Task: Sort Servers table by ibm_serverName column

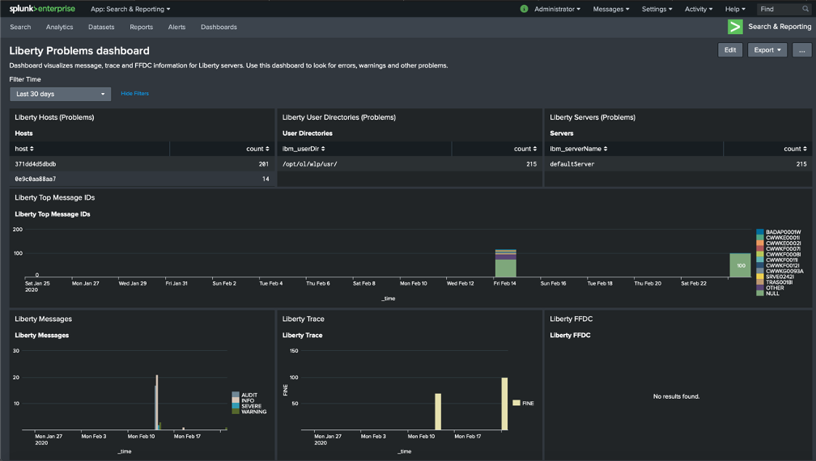Action: point(577,149)
